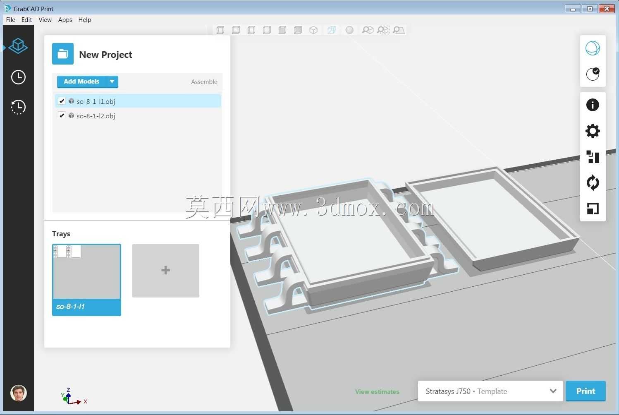Uncheck the so-8-1-l1.obj checkbox
Screen dimensions: 619x415
pos(62,101)
